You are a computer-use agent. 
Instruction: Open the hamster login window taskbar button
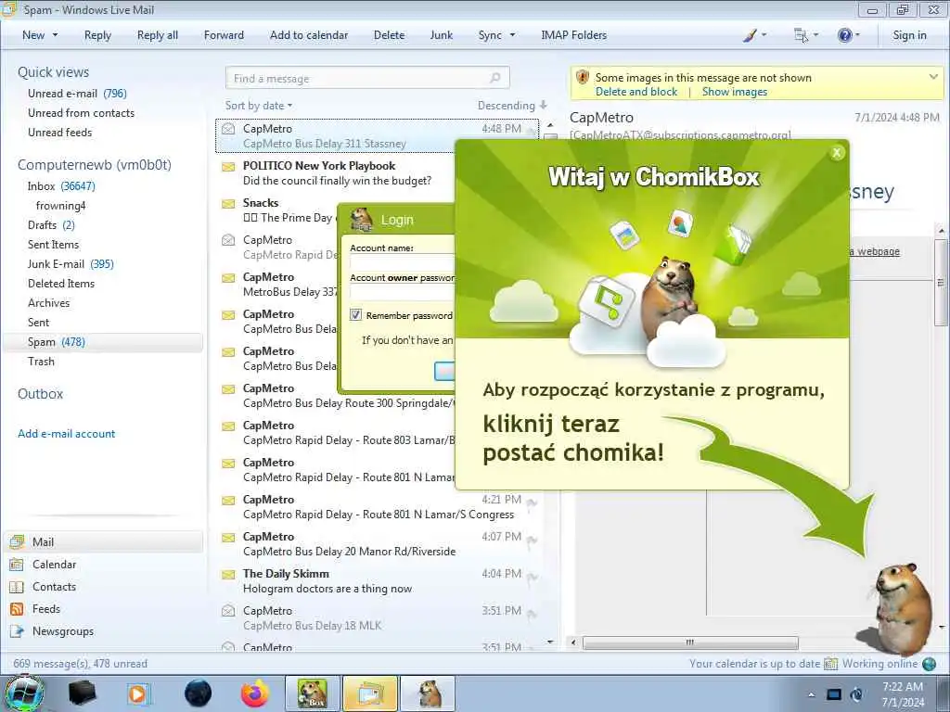pyautogui.click(x=428, y=693)
